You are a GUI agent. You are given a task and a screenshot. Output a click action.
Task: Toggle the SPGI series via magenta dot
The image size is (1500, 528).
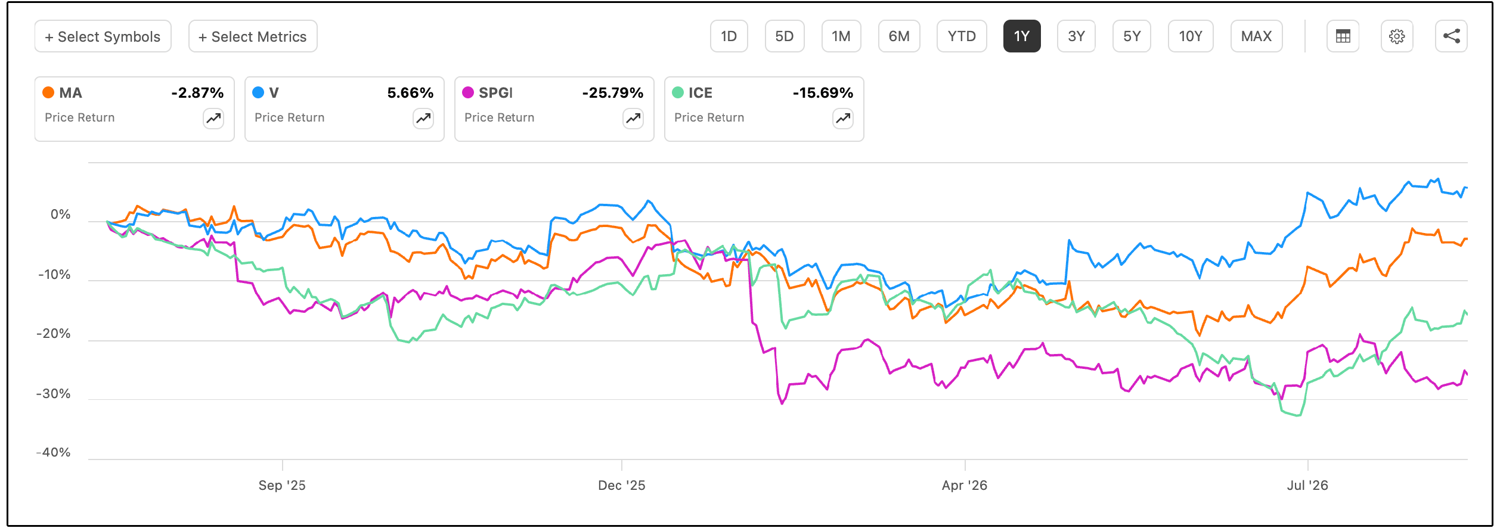coord(468,92)
